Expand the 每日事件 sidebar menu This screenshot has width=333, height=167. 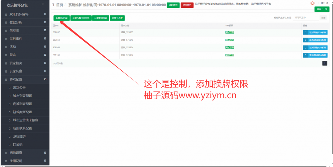coord(25,39)
